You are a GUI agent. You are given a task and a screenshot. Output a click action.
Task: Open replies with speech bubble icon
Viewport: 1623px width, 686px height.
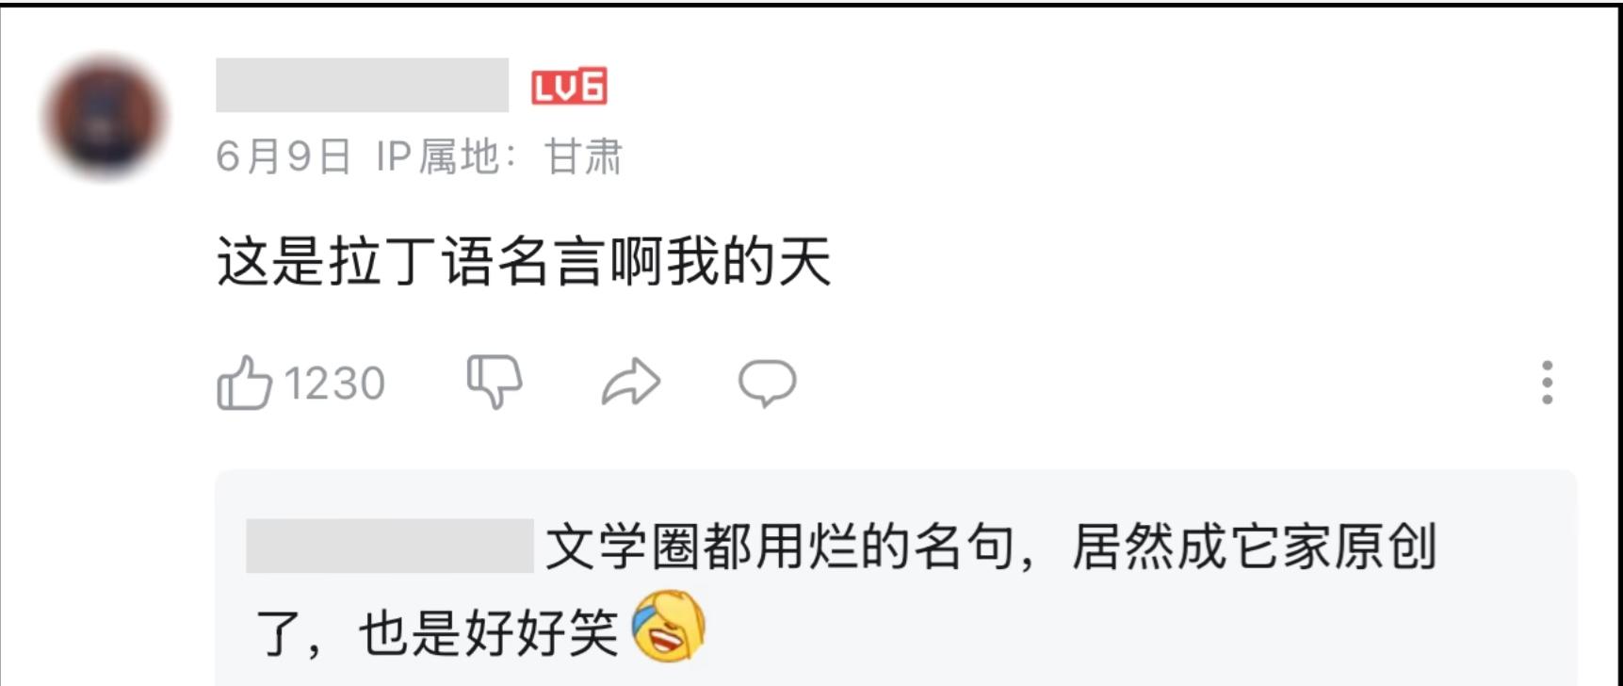[767, 383]
